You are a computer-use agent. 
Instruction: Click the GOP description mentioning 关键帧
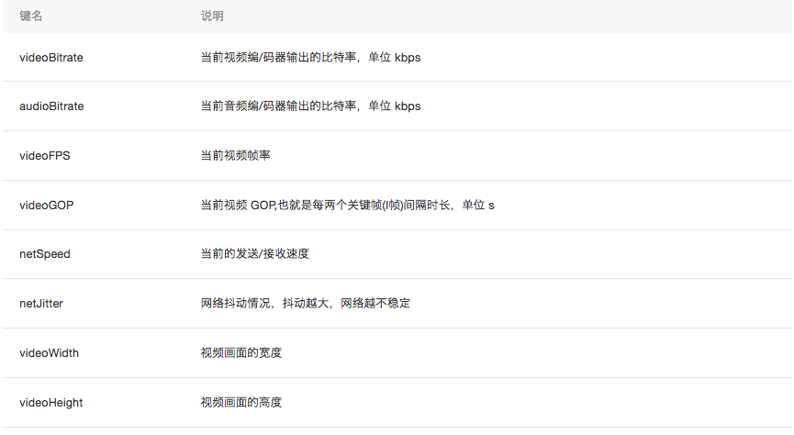(x=347, y=205)
